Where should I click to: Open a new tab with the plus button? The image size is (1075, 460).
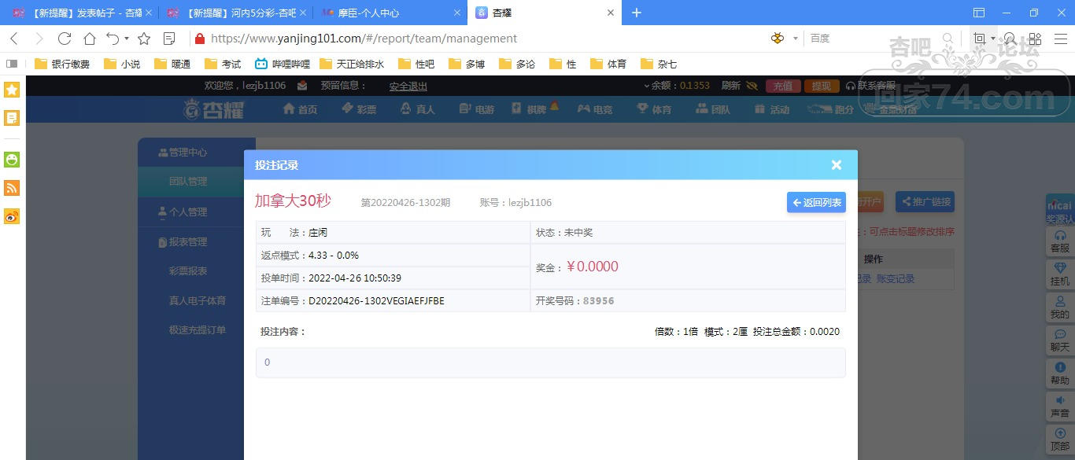[637, 13]
